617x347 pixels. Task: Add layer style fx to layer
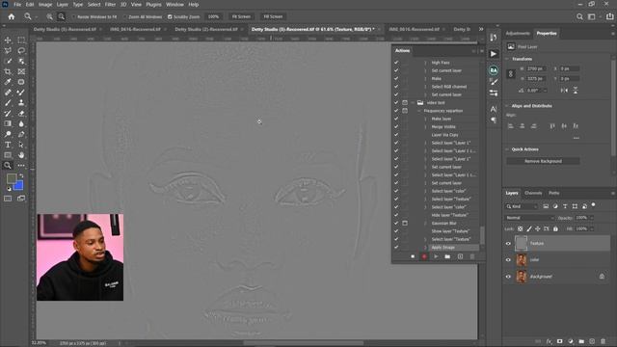pos(549,341)
